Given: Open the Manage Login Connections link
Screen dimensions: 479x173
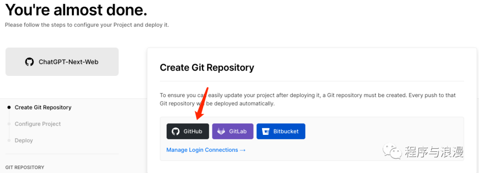Looking at the screenshot, I should (x=202, y=150).
